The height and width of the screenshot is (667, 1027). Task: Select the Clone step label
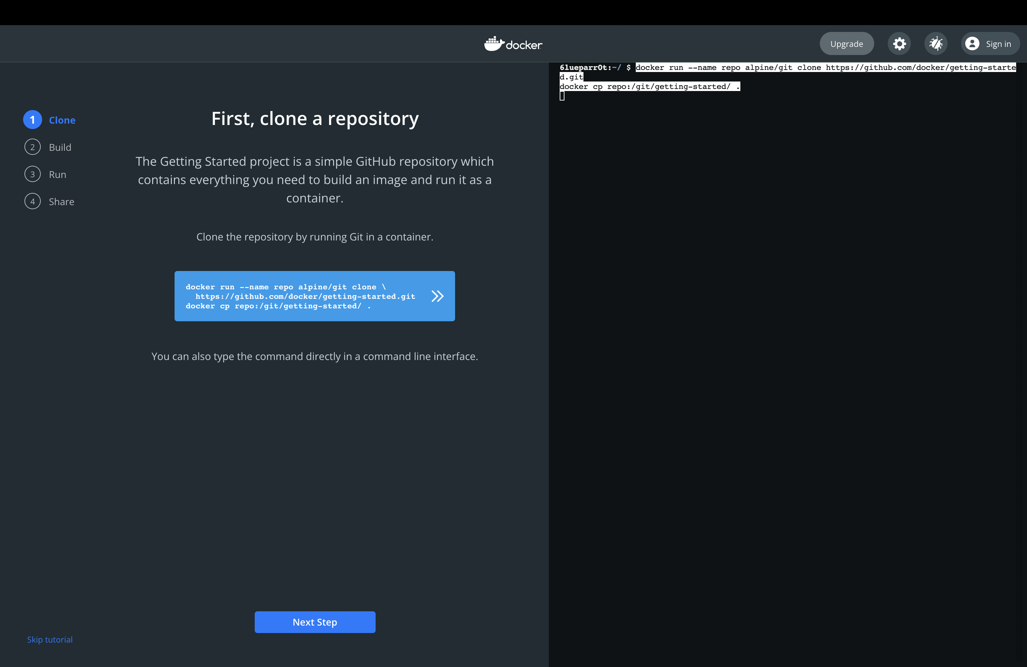(62, 120)
